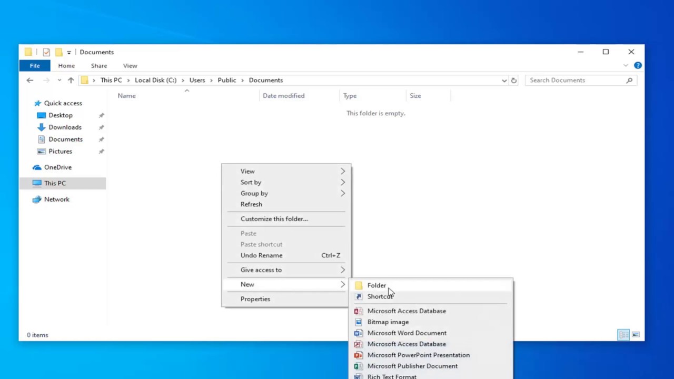Switch to Large icons view icon

[636, 335]
